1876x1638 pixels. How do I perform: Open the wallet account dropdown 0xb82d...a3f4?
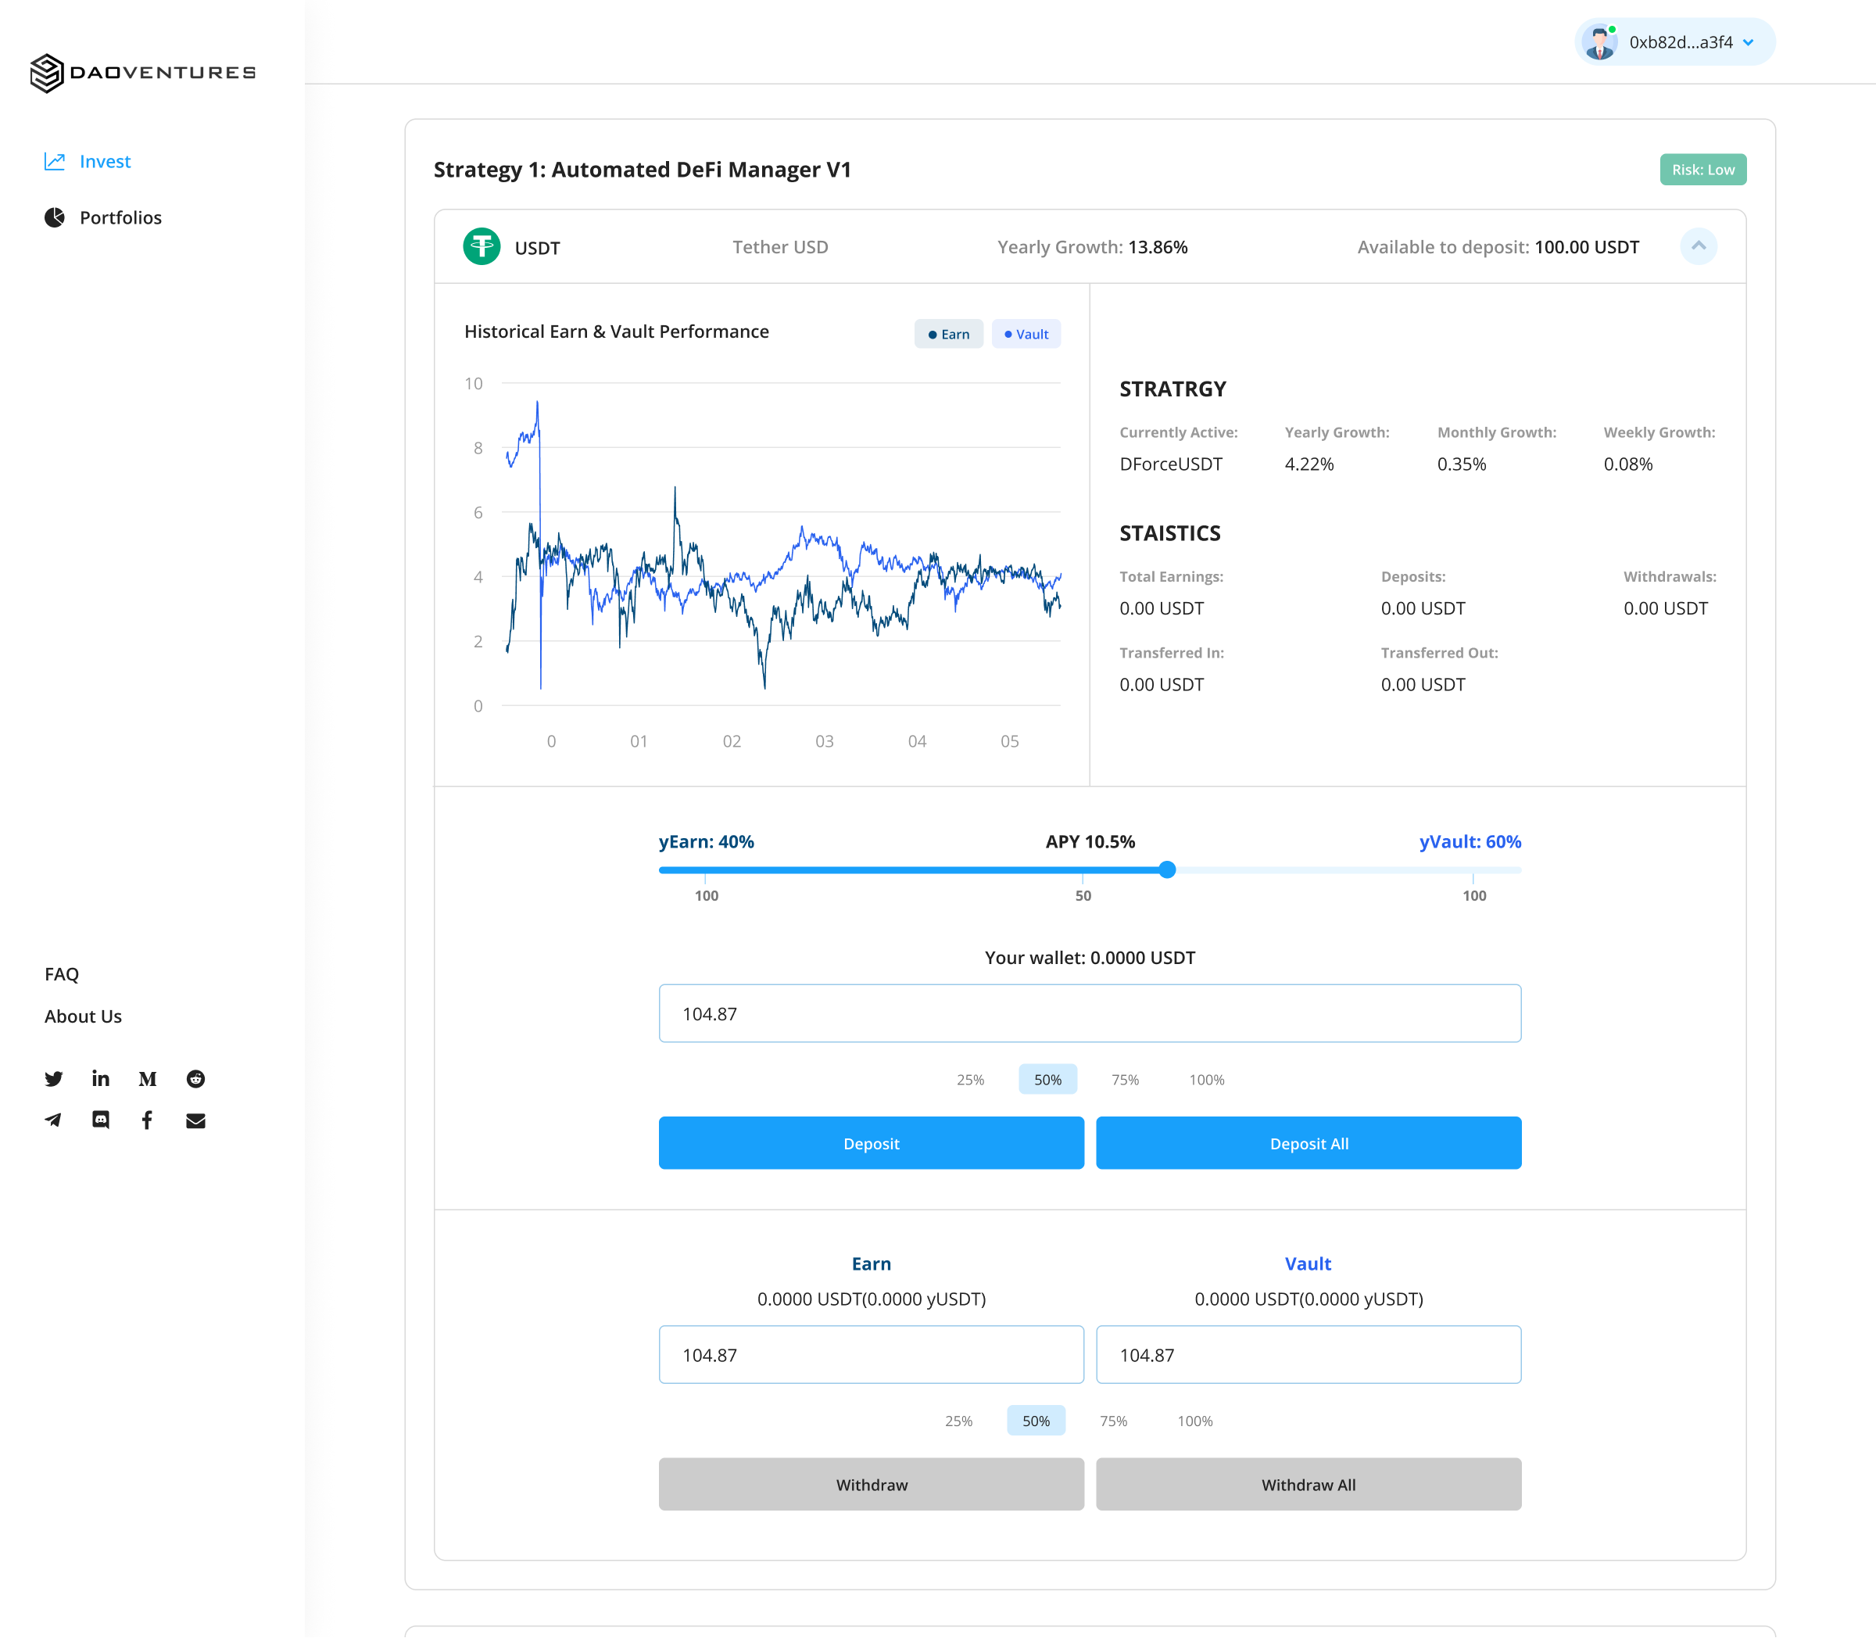pos(1675,42)
